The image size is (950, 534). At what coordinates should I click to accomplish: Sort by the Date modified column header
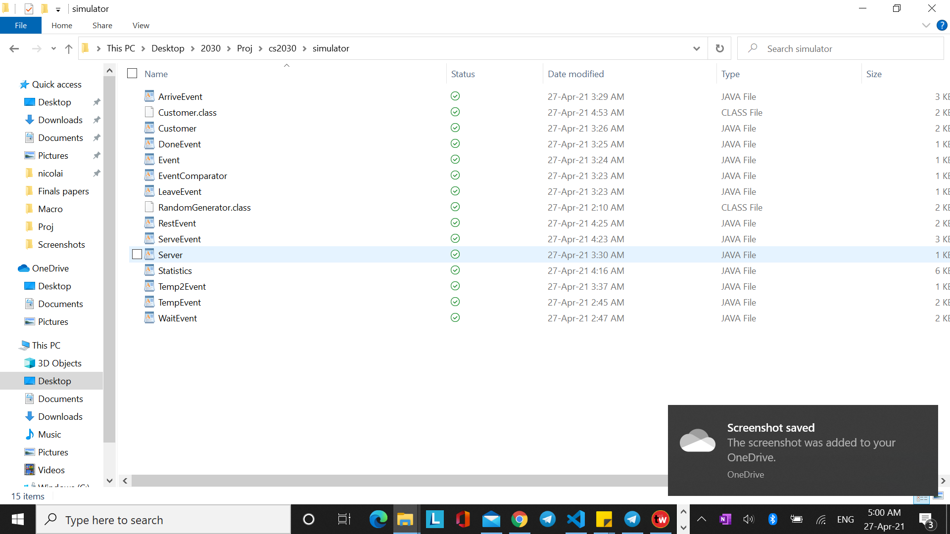click(575, 74)
